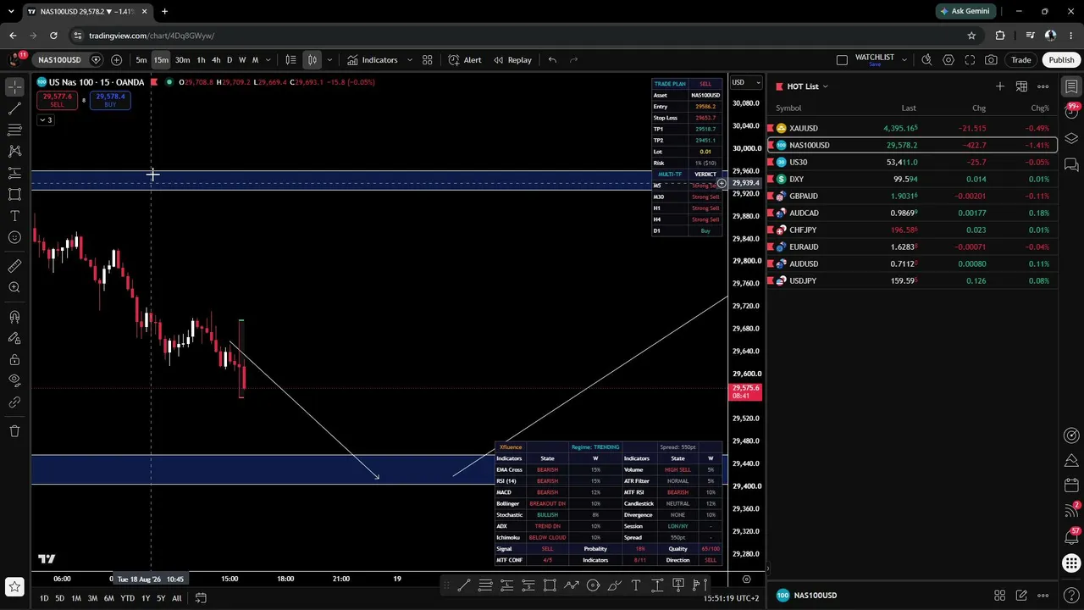Click the blue BUY 29,578.4 button
The height and width of the screenshot is (610, 1084).
[x=111, y=100]
